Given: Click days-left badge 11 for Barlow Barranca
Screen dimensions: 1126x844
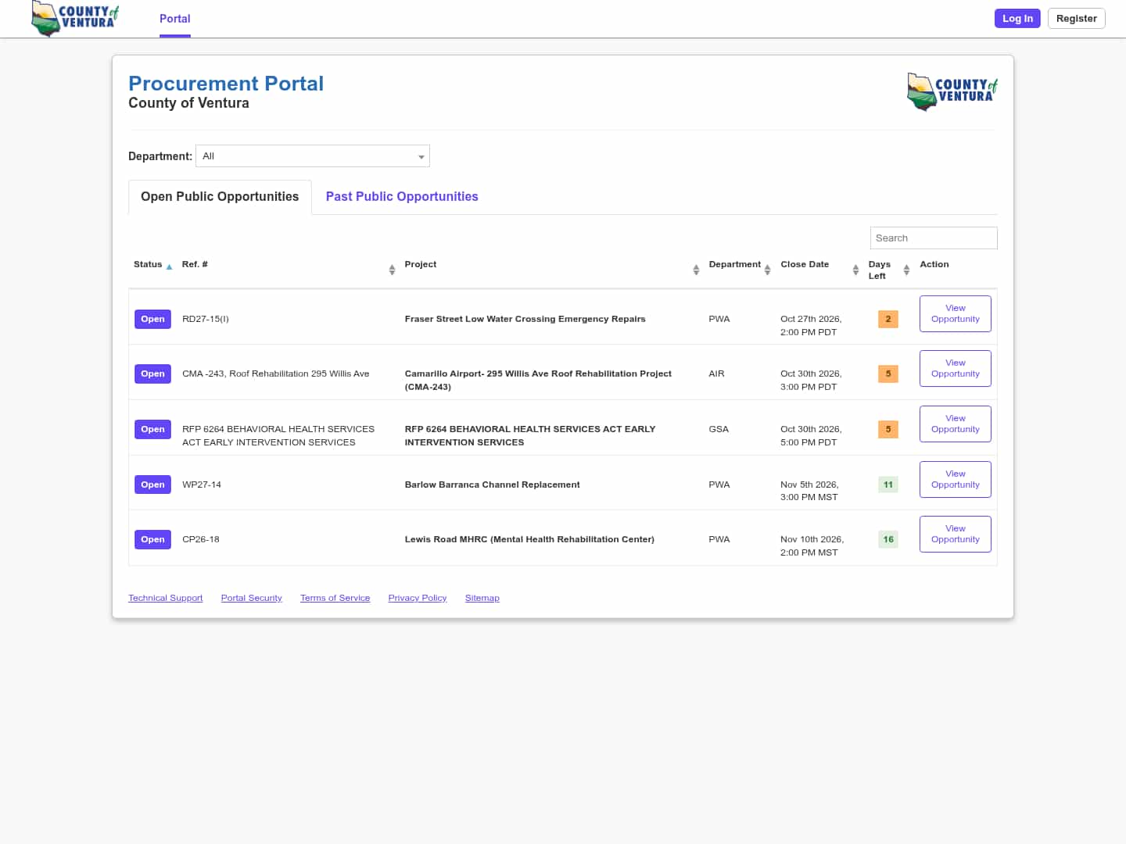Looking at the screenshot, I should tap(888, 485).
